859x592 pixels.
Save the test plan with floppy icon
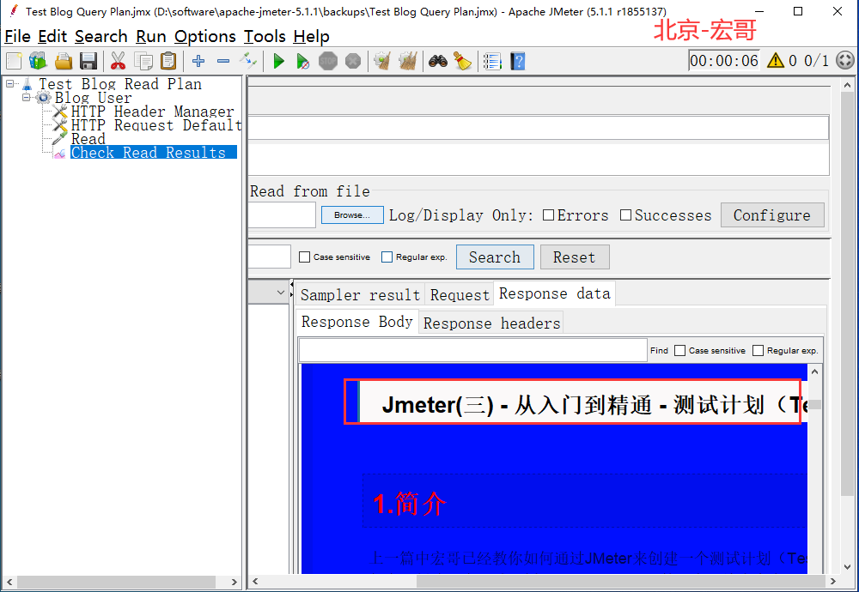coord(88,61)
